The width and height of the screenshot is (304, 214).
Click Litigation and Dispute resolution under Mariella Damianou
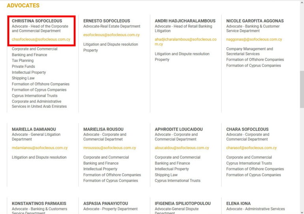tap(39, 157)
